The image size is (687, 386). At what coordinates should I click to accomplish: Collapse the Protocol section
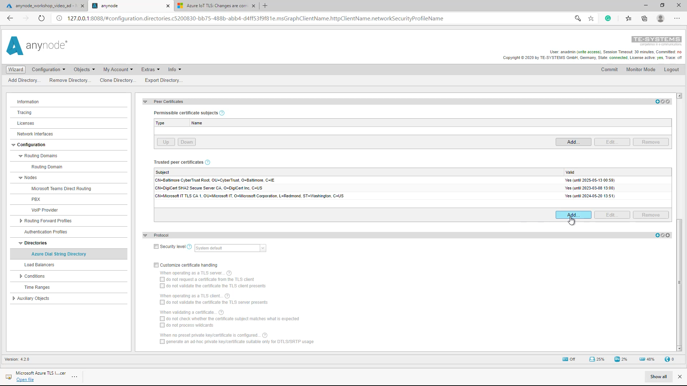coord(145,236)
